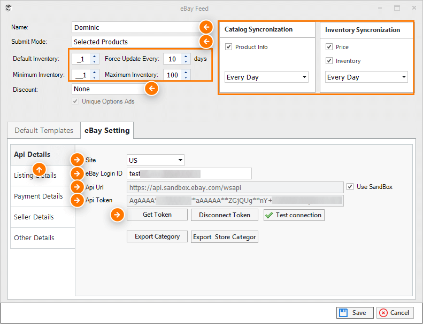Viewport: 423px width, 324px height.
Task: Click the Export Store Categor button
Action: (x=225, y=237)
